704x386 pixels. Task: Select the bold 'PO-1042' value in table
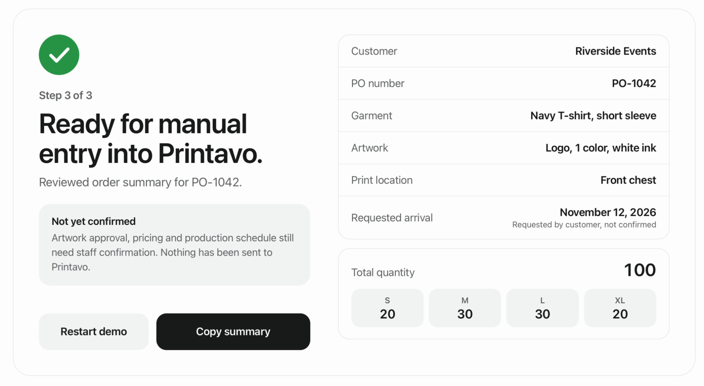coord(634,84)
